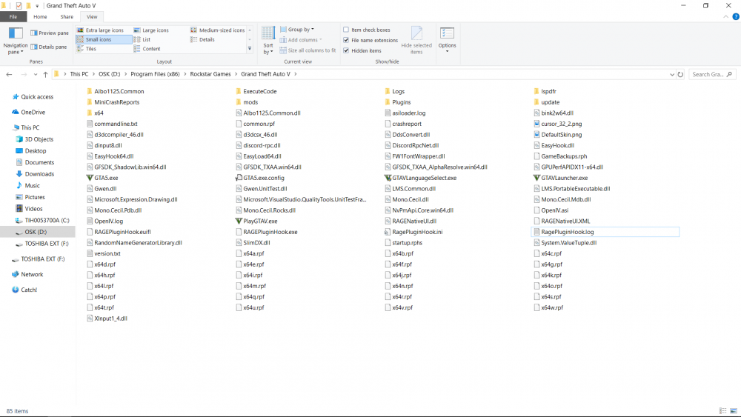Switch to Medium-sized icons layout
741x417 pixels.
217,30
